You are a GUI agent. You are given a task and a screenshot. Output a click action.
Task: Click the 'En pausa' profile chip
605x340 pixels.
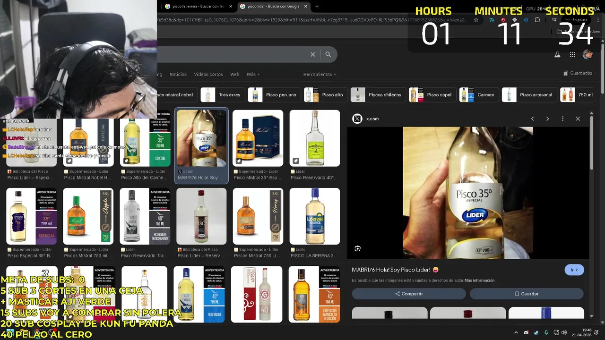pyautogui.click(x=576, y=20)
